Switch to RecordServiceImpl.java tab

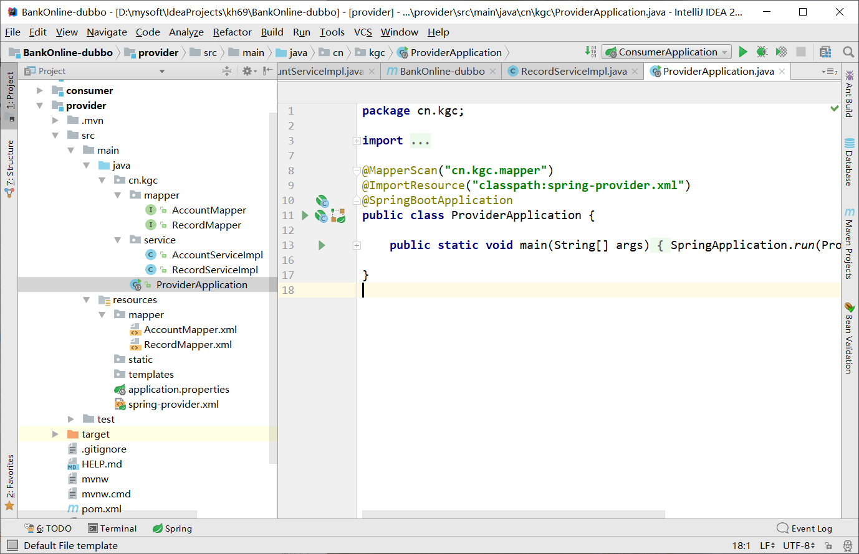click(573, 72)
